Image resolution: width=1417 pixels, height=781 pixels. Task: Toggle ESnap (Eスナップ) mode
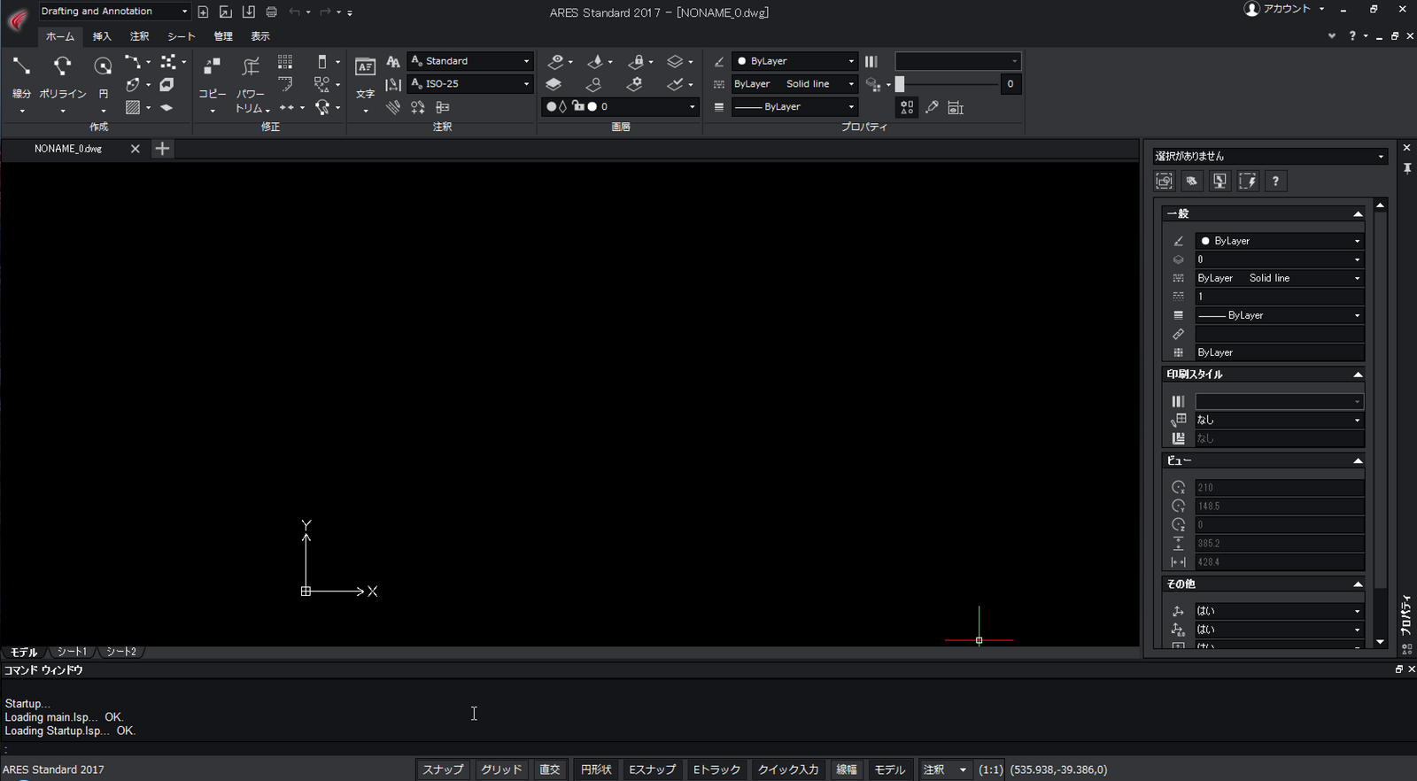coord(652,769)
